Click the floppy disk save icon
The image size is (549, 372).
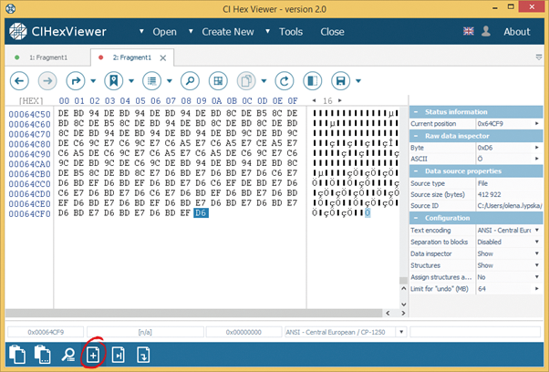coord(341,81)
